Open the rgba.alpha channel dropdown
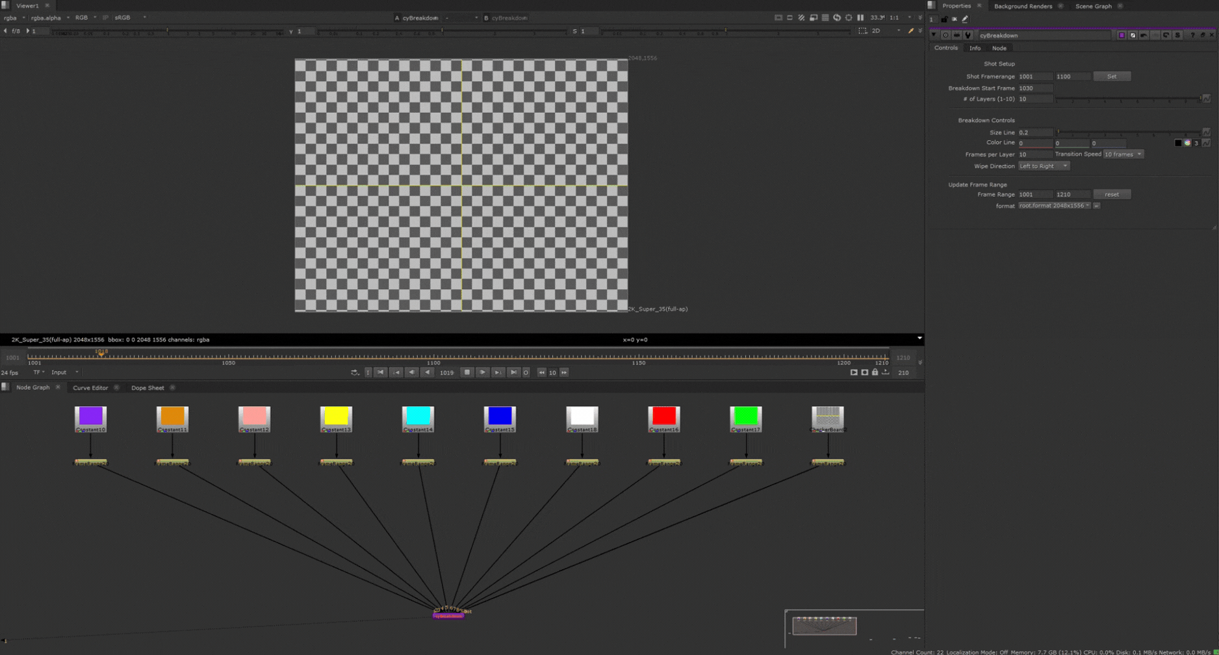The height and width of the screenshot is (655, 1219). point(50,18)
